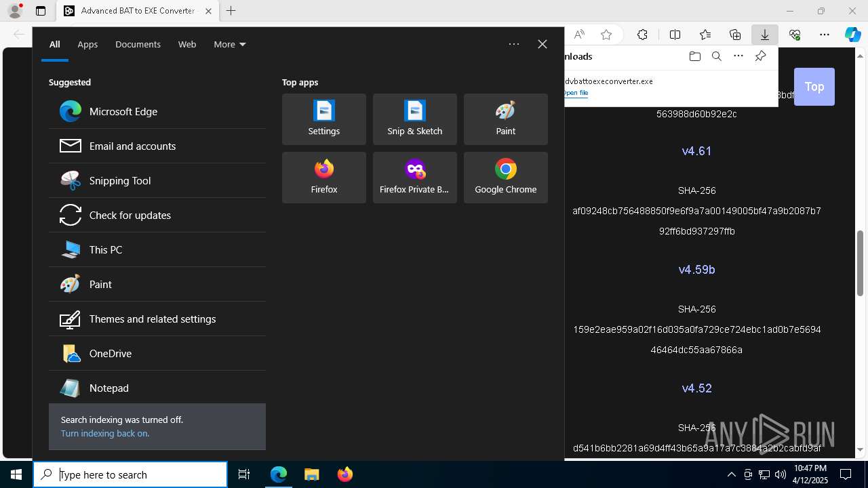Open Edge Extensions toolbar icon
The image size is (868, 488).
coord(642,35)
